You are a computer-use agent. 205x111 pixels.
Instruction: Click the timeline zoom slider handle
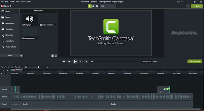(x=39, y=67)
